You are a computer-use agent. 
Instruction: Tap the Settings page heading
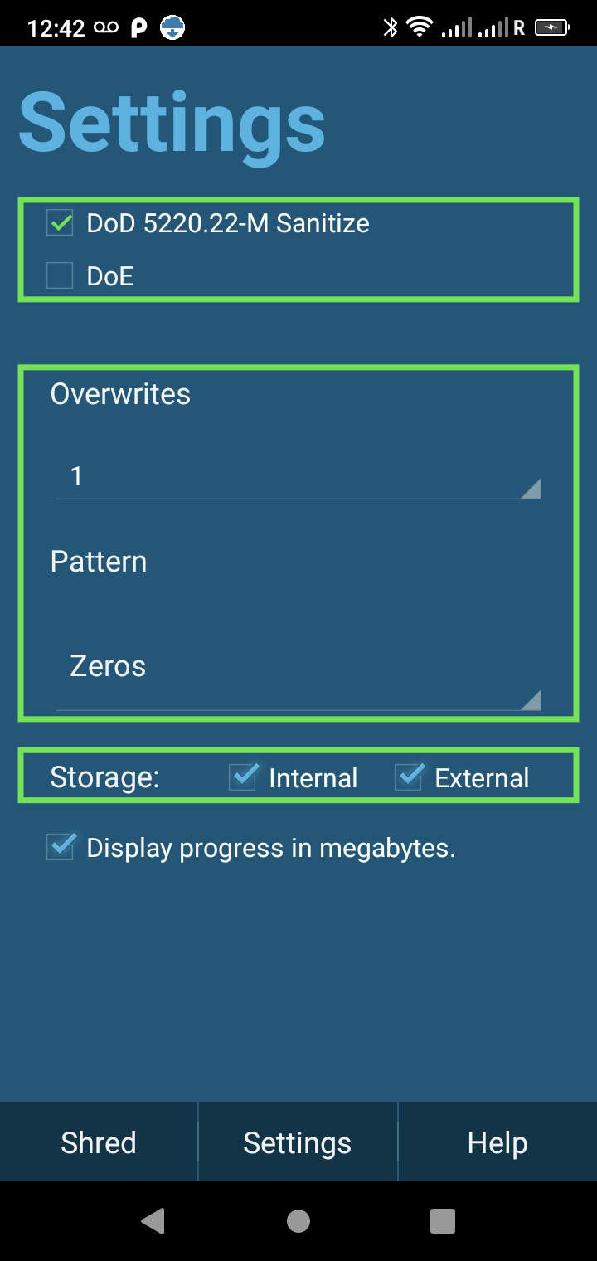[172, 123]
